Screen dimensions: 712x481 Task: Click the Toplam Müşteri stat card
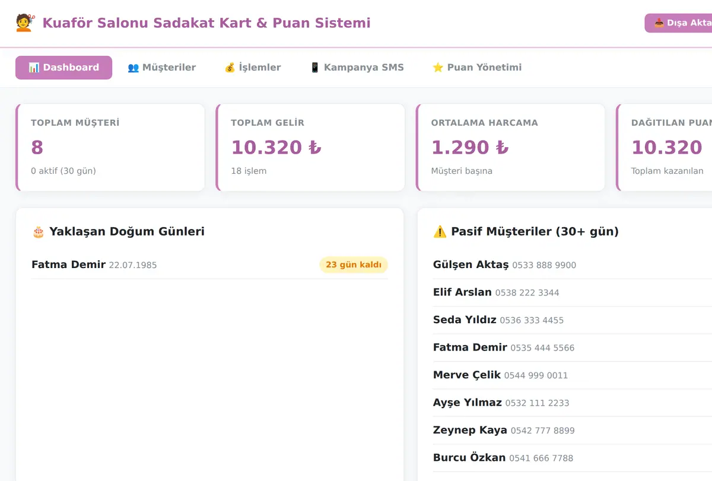[x=110, y=148]
